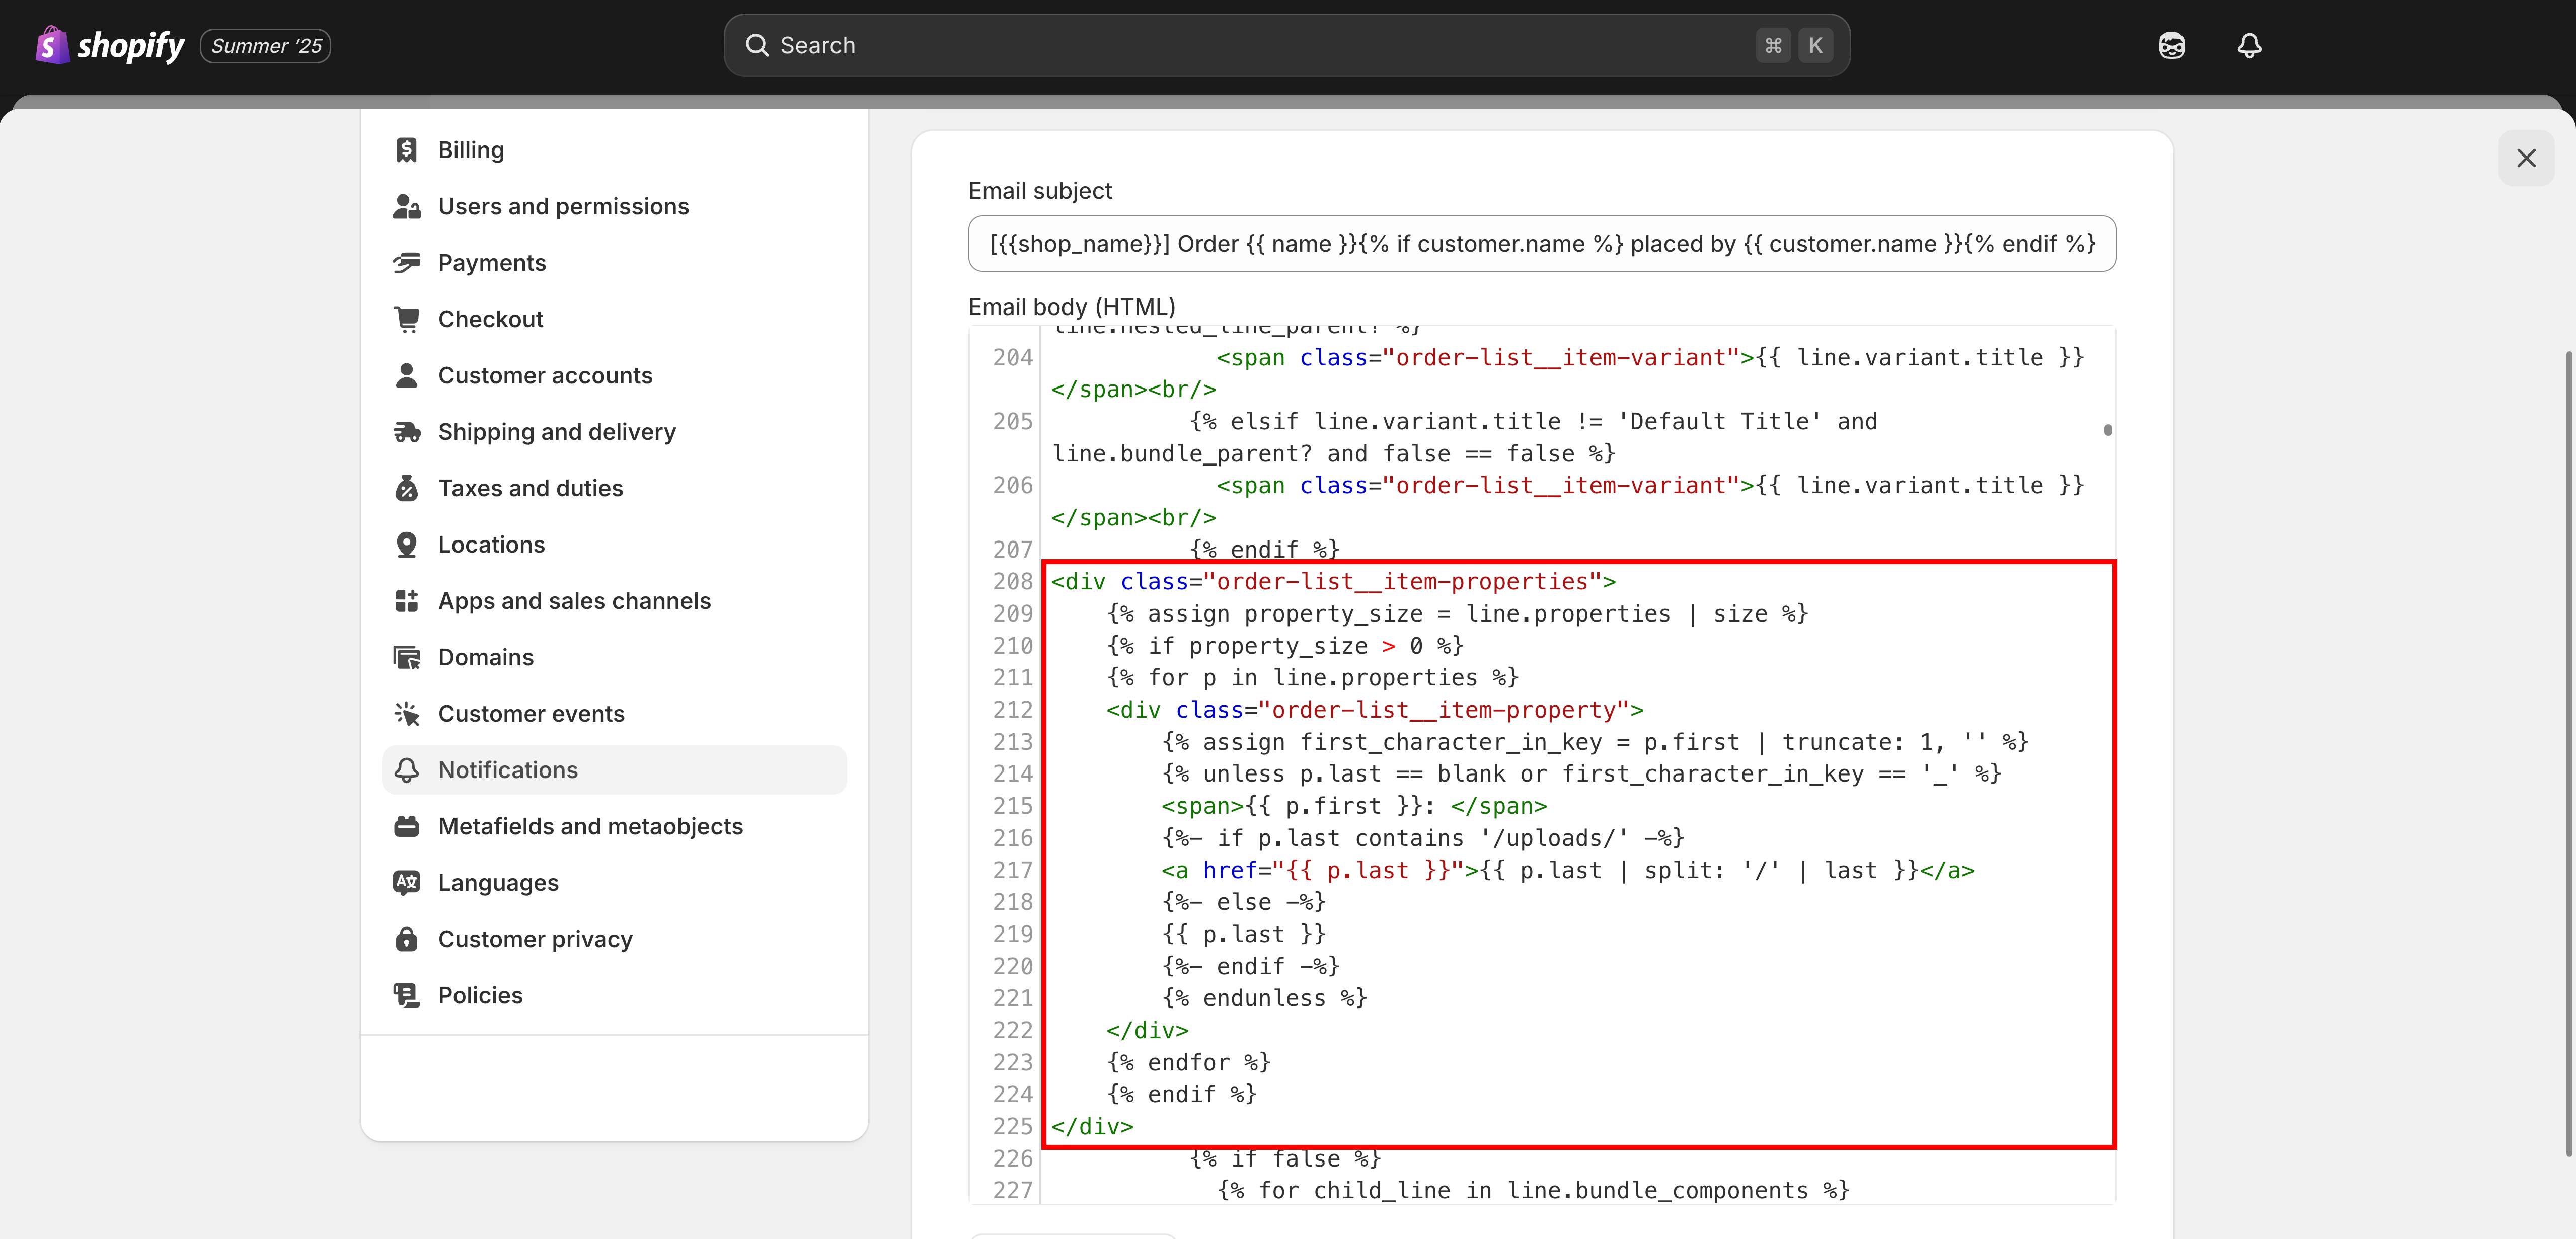Select Notifications in the sidebar

pos(614,770)
